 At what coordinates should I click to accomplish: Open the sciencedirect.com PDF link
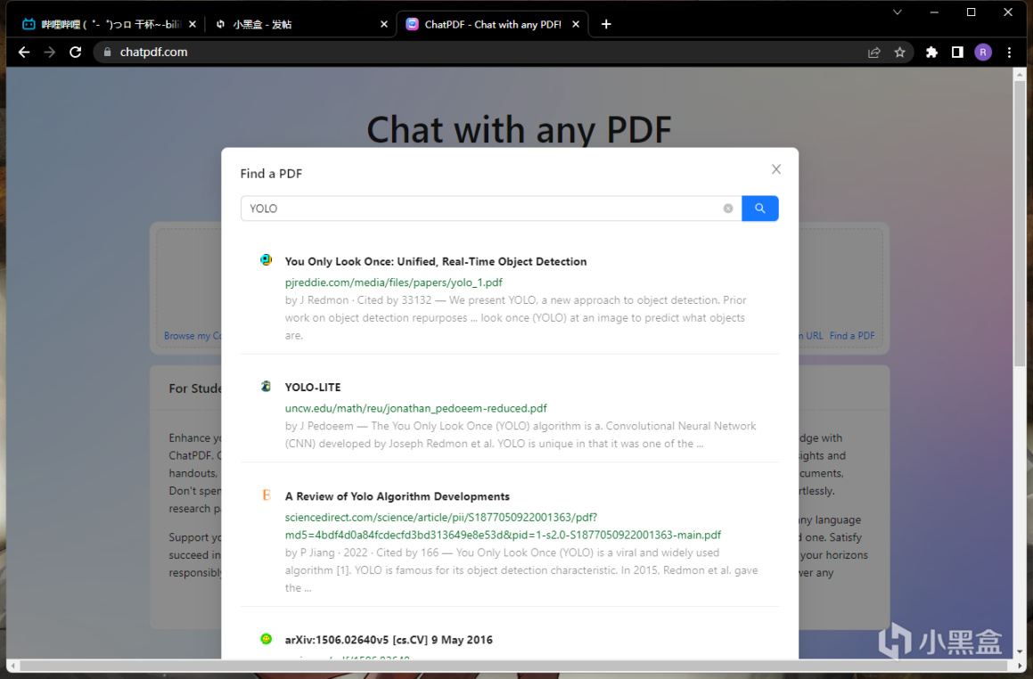503,527
